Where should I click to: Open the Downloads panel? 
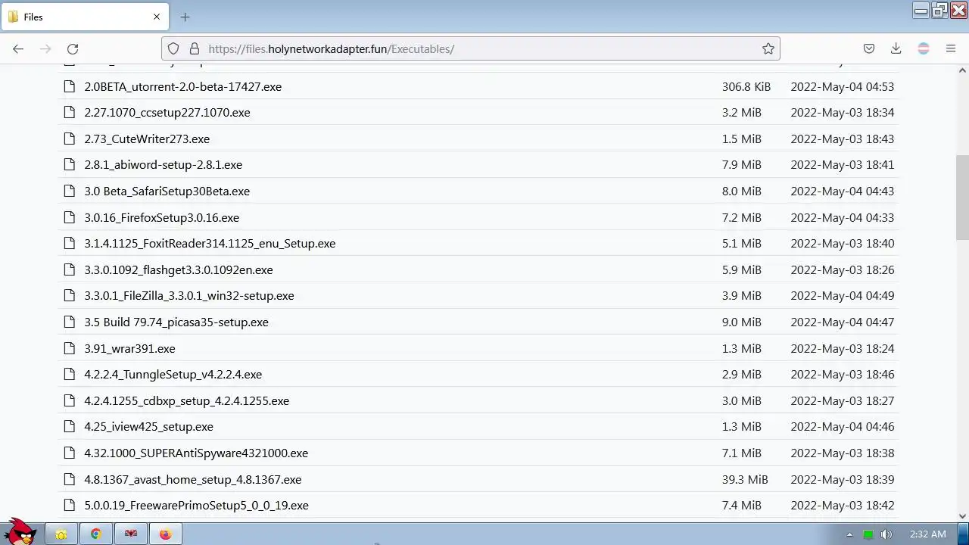(896, 48)
